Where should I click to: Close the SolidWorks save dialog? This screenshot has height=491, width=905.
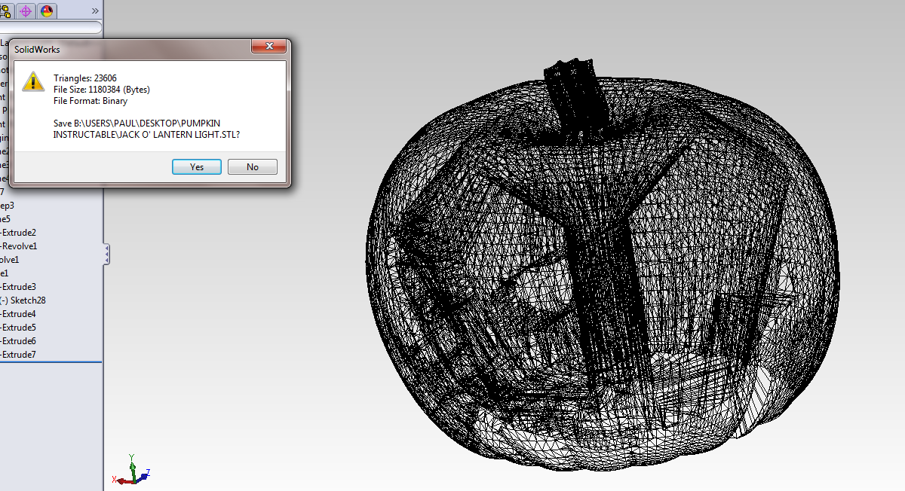pos(268,47)
